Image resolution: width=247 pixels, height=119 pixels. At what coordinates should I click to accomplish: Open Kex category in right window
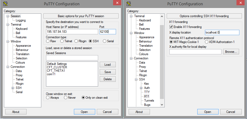[146, 84]
